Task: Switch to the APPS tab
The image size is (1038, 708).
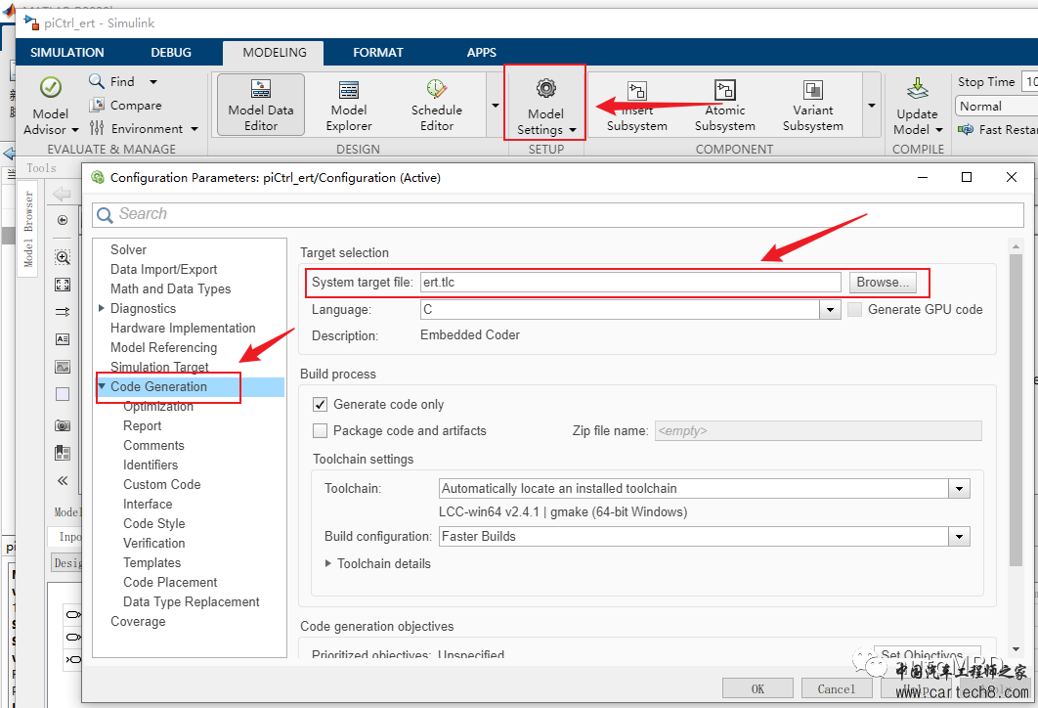Action: [481, 53]
